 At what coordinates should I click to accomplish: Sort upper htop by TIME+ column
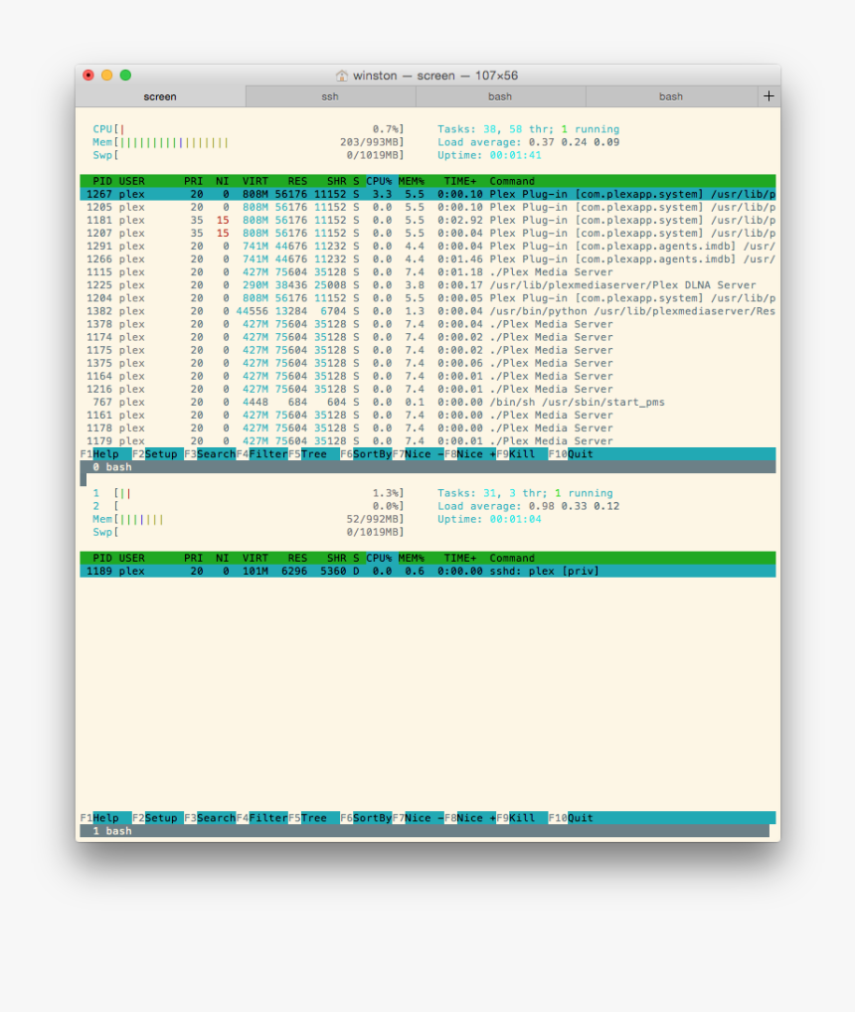tap(460, 181)
